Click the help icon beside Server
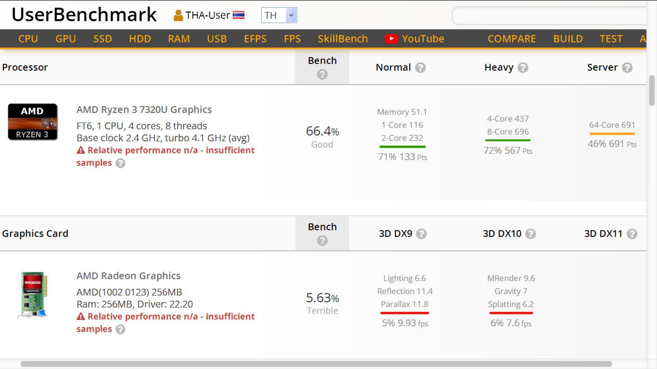The height and width of the screenshot is (369, 657). [627, 68]
